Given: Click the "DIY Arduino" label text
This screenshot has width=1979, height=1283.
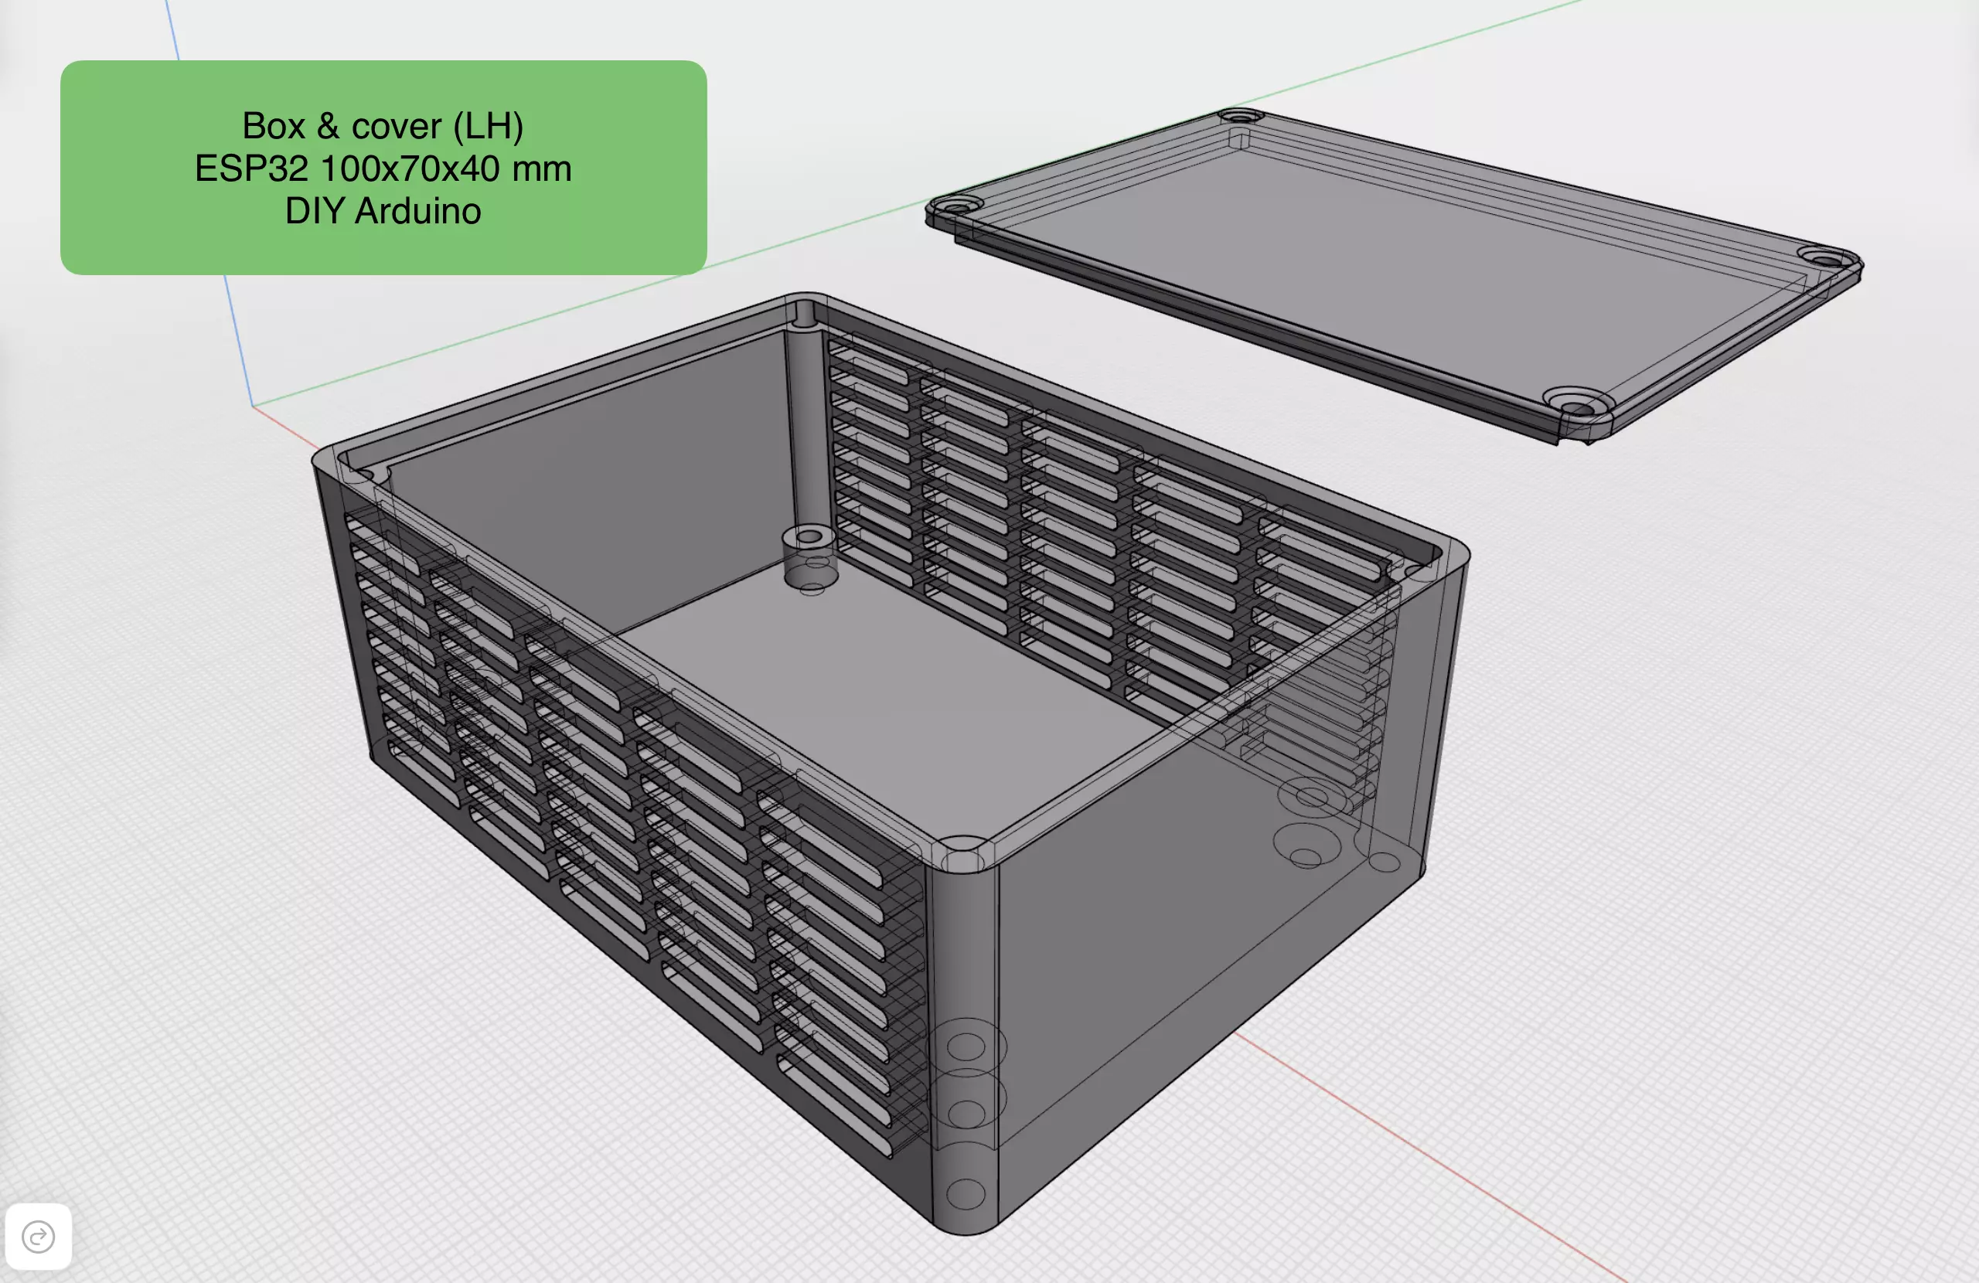Looking at the screenshot, I should [383, 211].
